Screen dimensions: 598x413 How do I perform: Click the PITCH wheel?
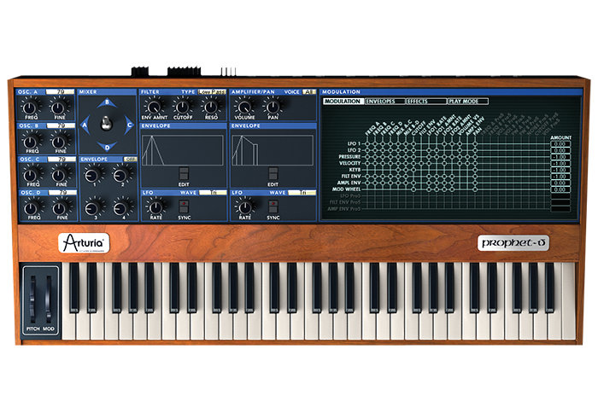(32, 299)
